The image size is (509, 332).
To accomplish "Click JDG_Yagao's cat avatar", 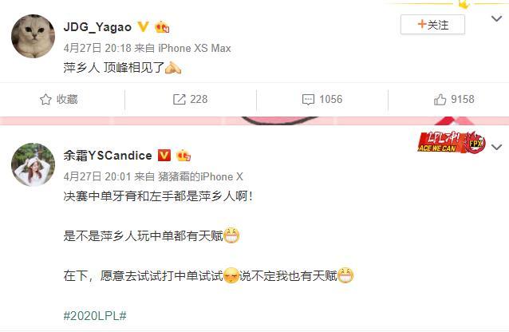I will (x=34, y=36).
